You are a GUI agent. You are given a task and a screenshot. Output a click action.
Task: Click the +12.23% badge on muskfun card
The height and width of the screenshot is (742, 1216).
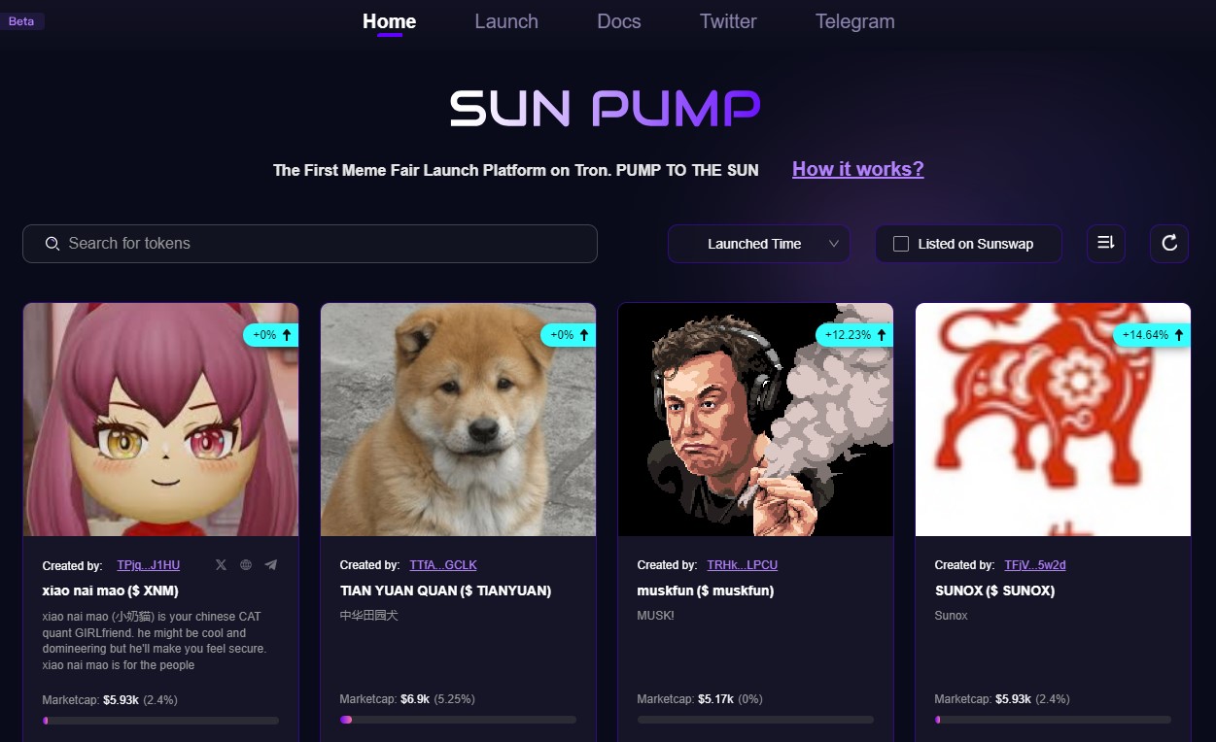point(853,335)
